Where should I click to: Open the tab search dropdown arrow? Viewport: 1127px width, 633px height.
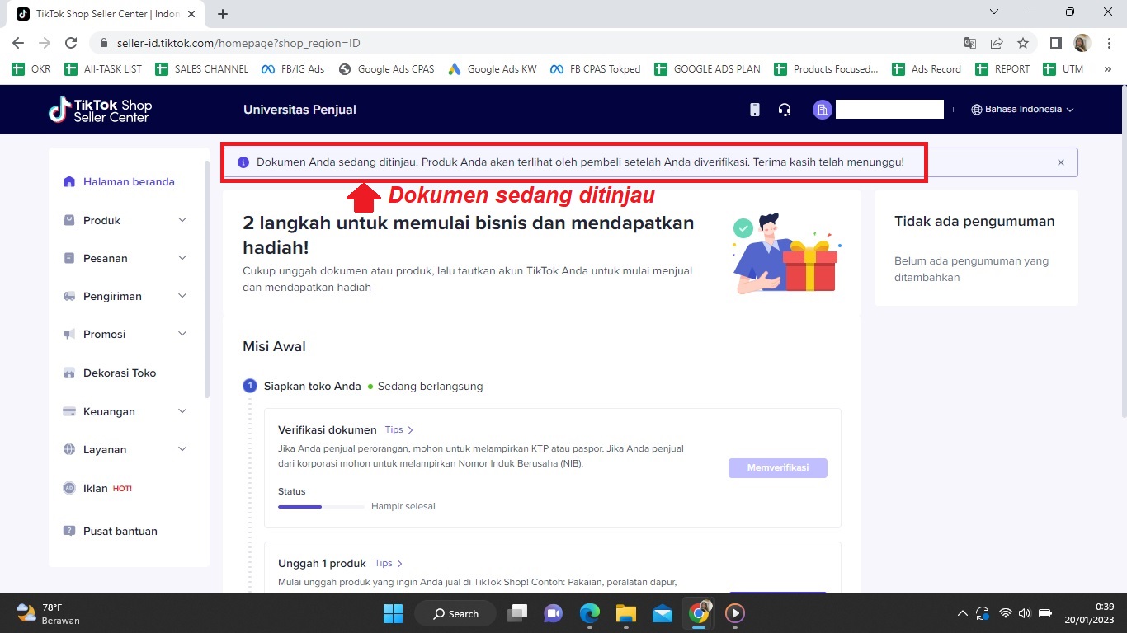(994, 12)
